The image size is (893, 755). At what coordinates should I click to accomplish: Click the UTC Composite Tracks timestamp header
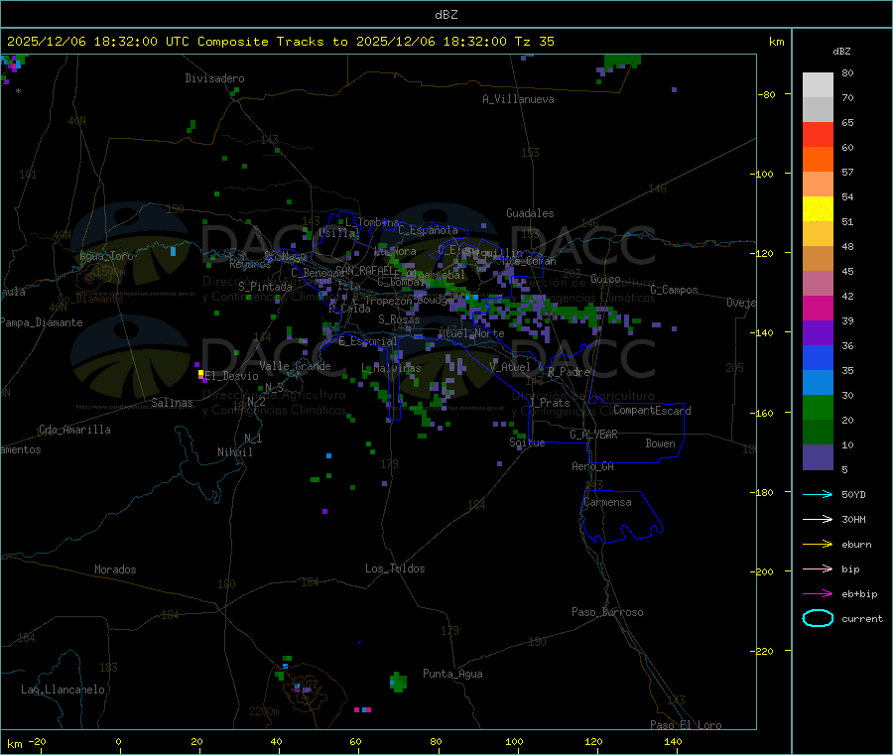click(x=281, y=42)
